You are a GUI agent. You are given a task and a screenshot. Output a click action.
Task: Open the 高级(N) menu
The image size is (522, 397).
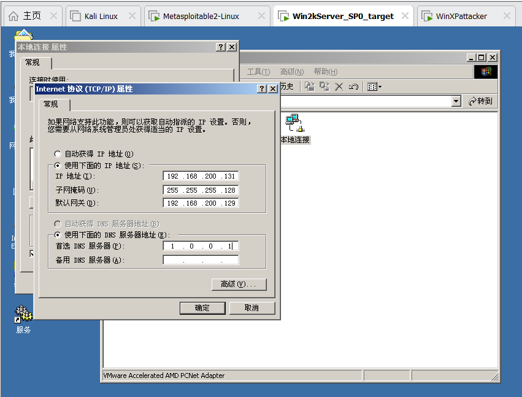point(292,72)
